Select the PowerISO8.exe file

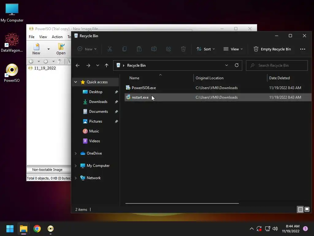218,88
